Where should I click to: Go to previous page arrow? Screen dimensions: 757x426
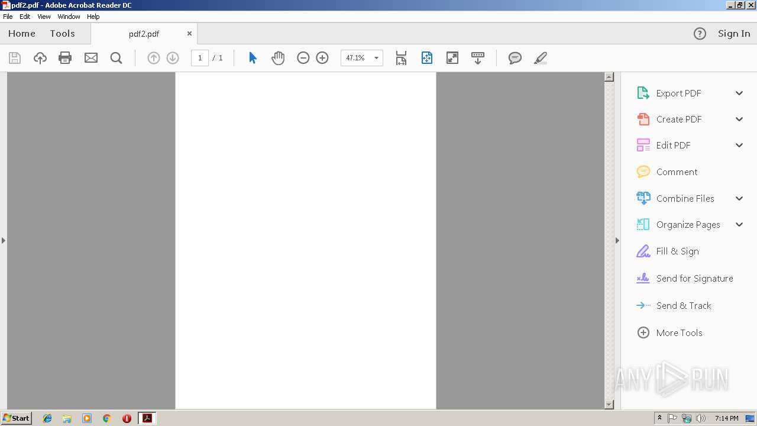tap(154, 58)
